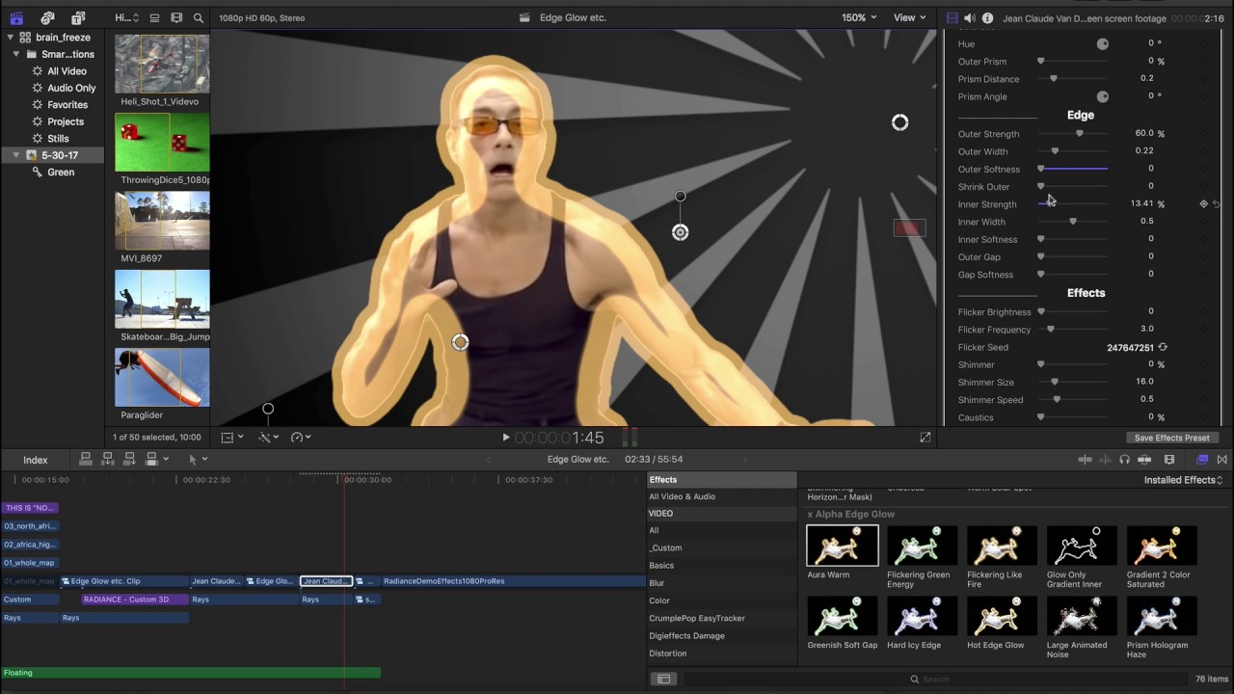The height and width of the screenshot is (694, 1234).
Task: Toggle video skimming in the timeline
Action: 1085,460
